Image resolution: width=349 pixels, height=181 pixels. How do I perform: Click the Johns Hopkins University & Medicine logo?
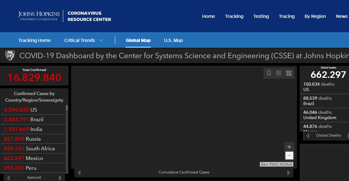click(39, 16)
